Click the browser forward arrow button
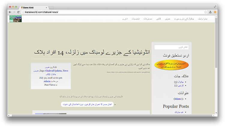The width and height of the screenshot is (225, 127). pos(14,12)
